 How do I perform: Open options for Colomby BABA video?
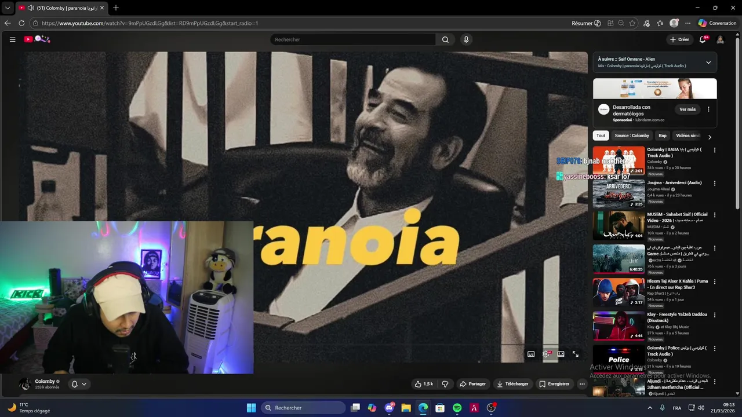[714, 150]
